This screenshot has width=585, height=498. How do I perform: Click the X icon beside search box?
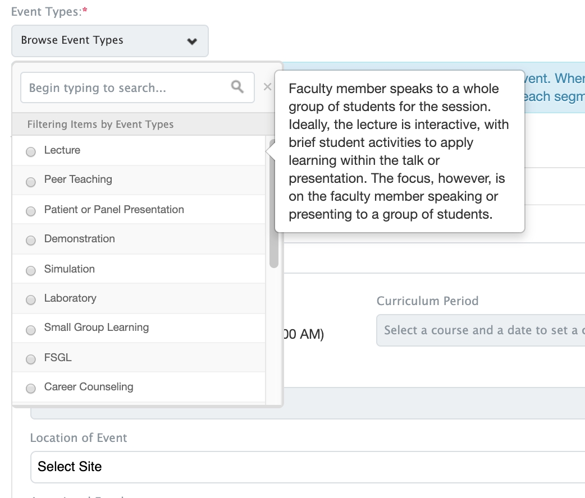point(267,87)
